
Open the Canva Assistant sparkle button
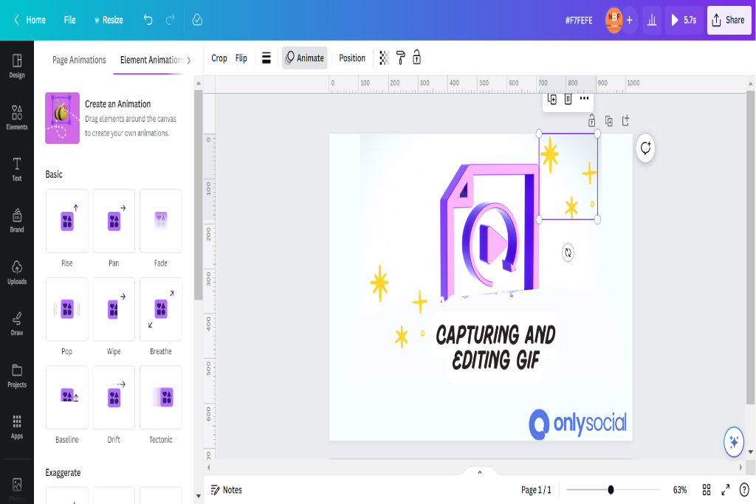[x=734, y=441]
